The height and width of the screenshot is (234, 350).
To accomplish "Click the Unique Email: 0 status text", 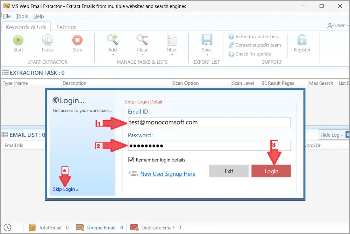I will tap(105, 228).
